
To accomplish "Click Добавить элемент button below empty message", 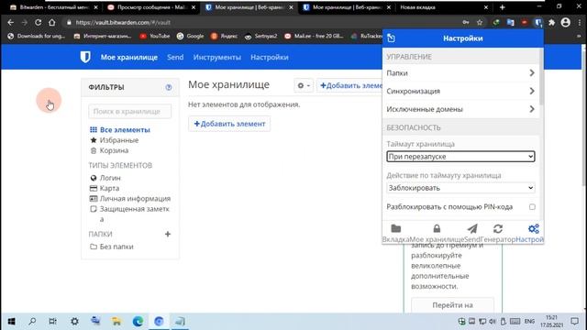I will 229,124.
